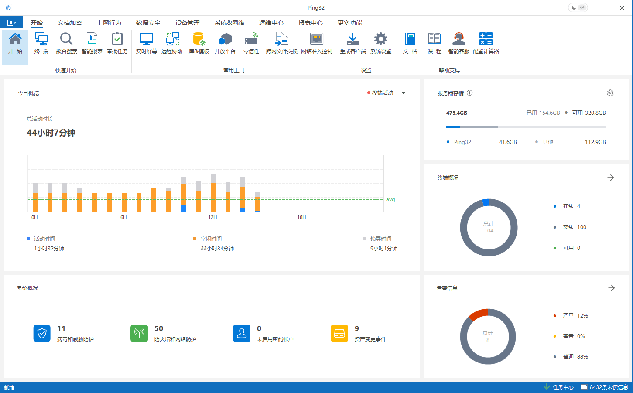Expand 终端概况 with the arrow
Image resolution: width=633 pixels, height=393 pixels.
point(610,178)
